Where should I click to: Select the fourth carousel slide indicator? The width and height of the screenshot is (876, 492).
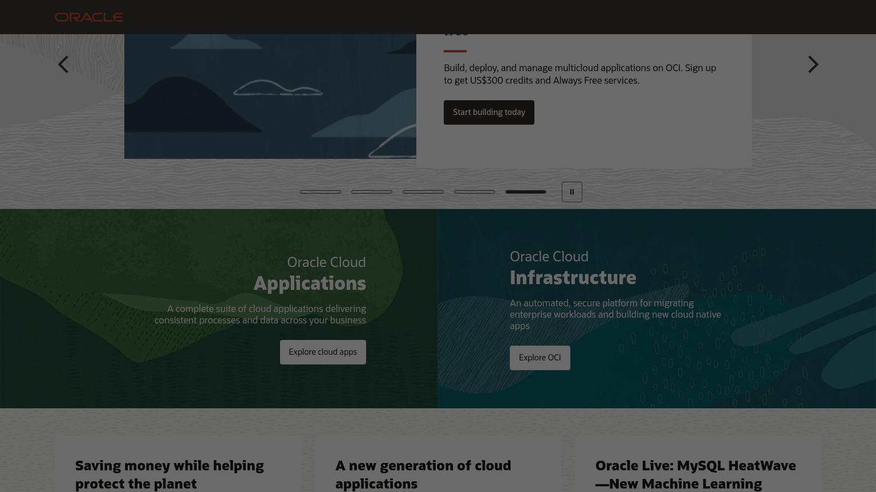coord(474,192)
